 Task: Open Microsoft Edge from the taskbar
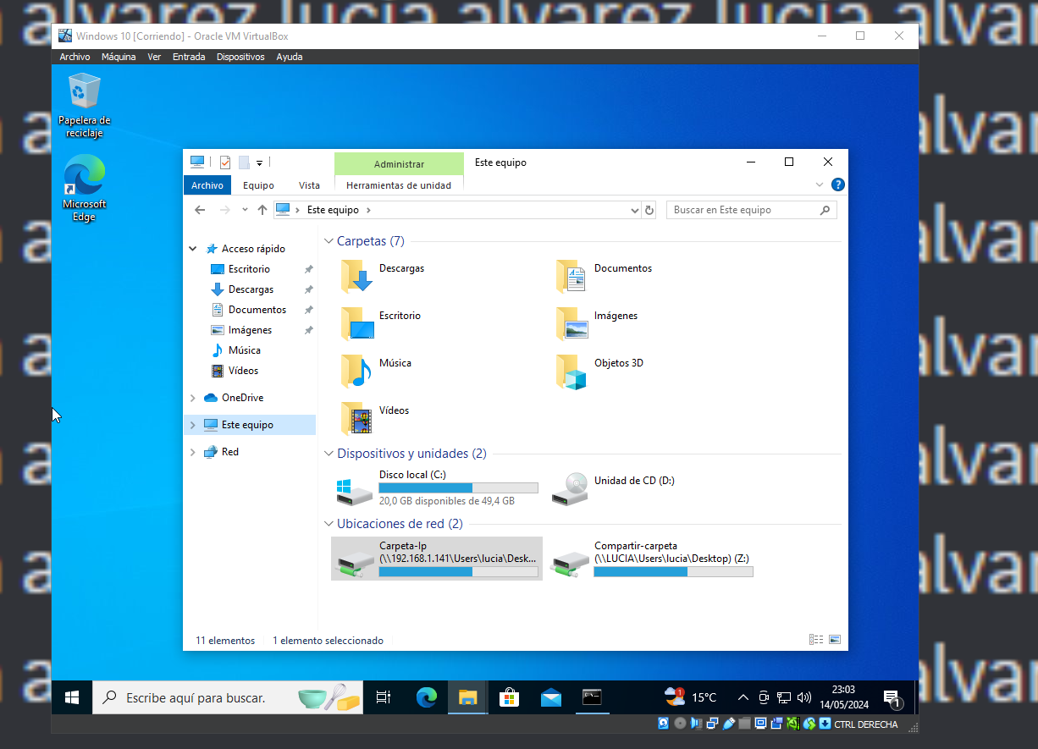pos(426,697)
